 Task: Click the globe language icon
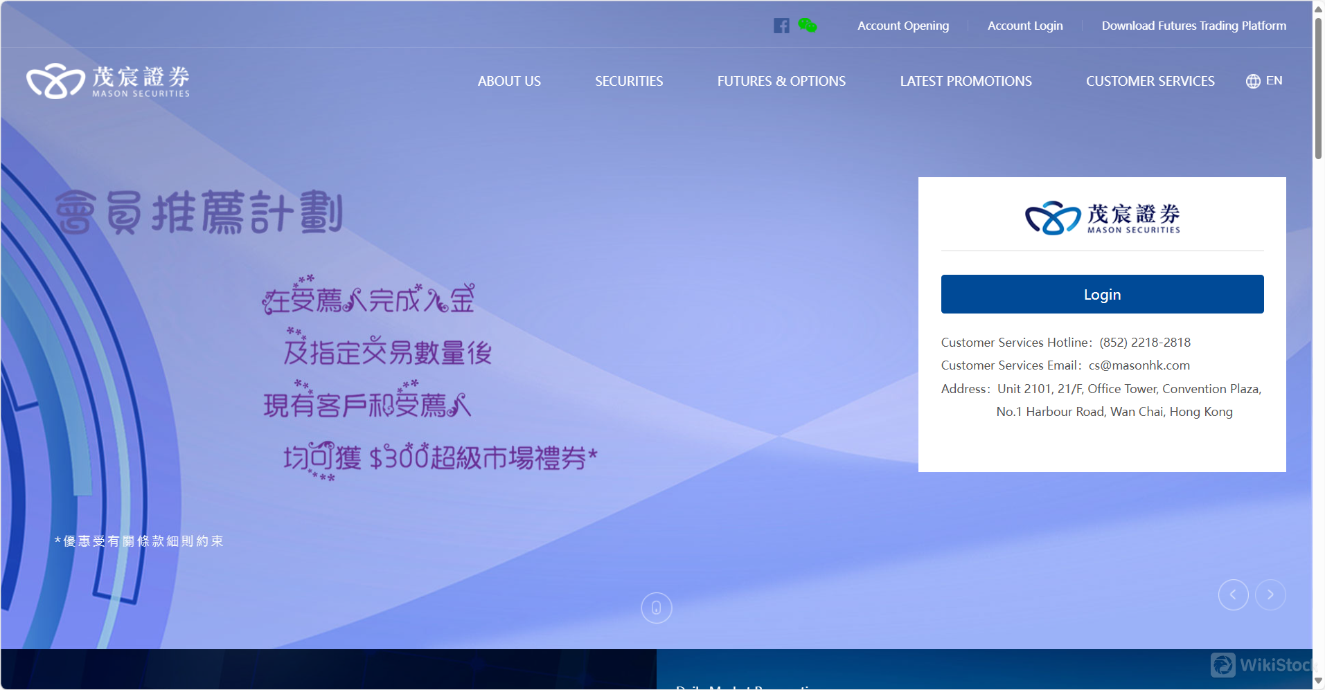(x=1252, y=81)
